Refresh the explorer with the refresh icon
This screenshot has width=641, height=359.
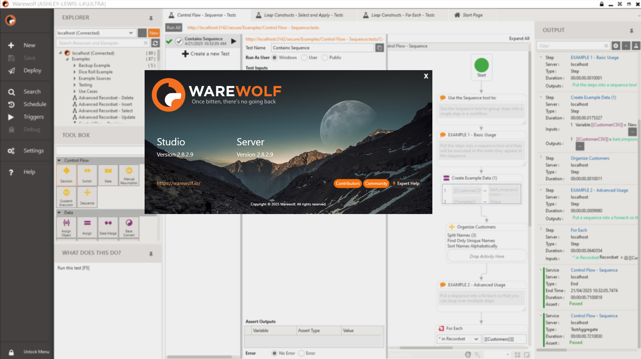click(x=155, y=43)
